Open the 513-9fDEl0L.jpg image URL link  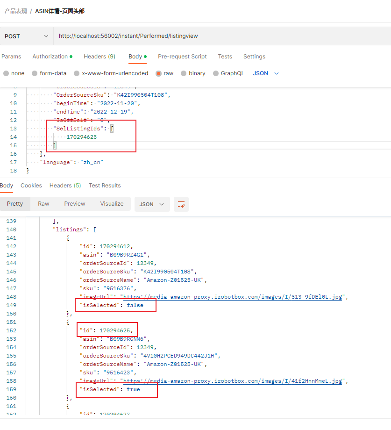click(x=233, y=297)
